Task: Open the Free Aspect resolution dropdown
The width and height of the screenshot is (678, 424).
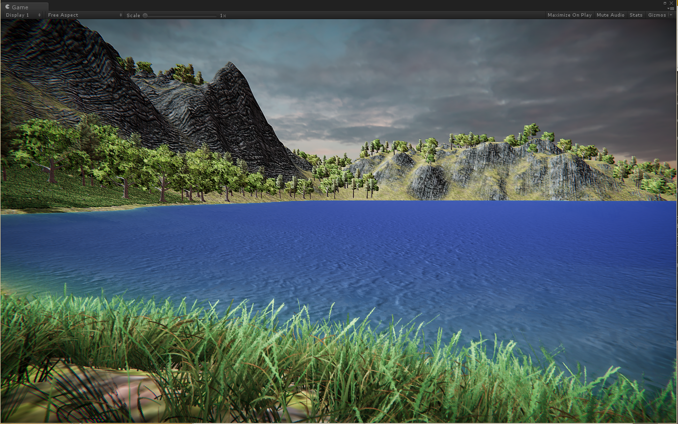Action: (84, 15)
